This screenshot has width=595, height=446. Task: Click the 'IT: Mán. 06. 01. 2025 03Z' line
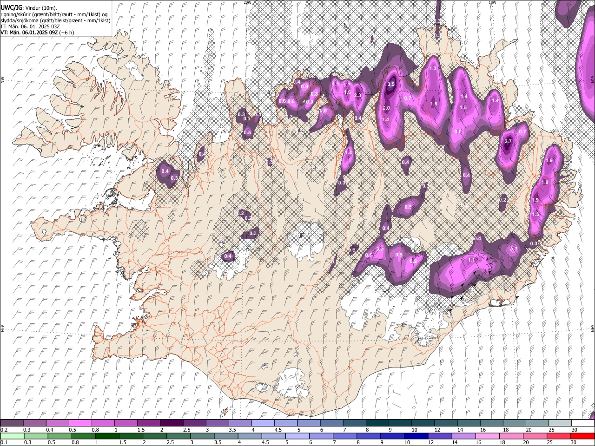point(30,26)
